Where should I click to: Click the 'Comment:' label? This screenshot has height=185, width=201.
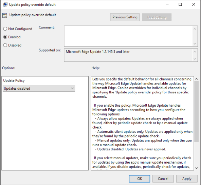point(47,27)
